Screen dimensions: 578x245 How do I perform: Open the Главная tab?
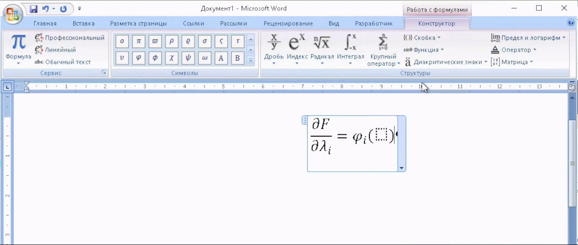pos(45,24)
